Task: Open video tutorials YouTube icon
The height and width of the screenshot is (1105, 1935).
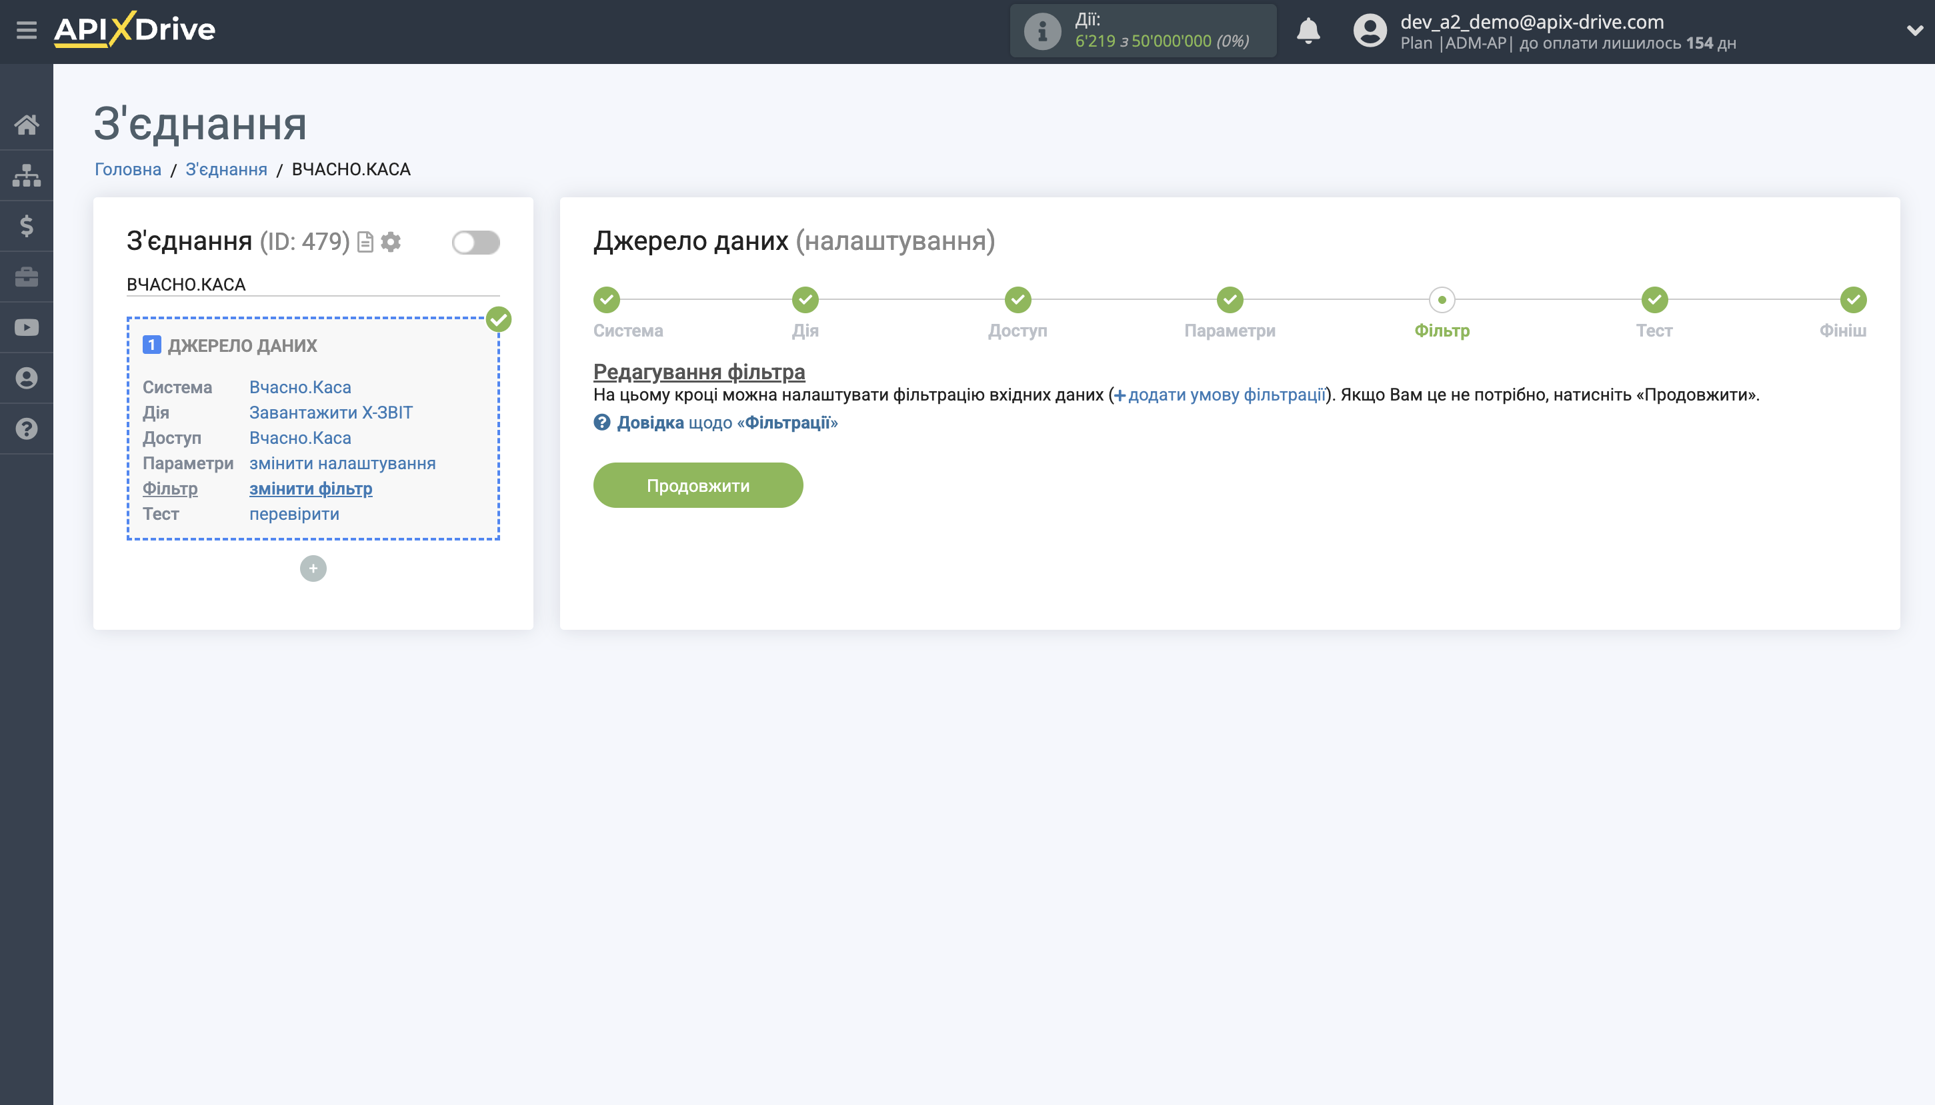Action: pyautogui.click(x=27, y=328)
